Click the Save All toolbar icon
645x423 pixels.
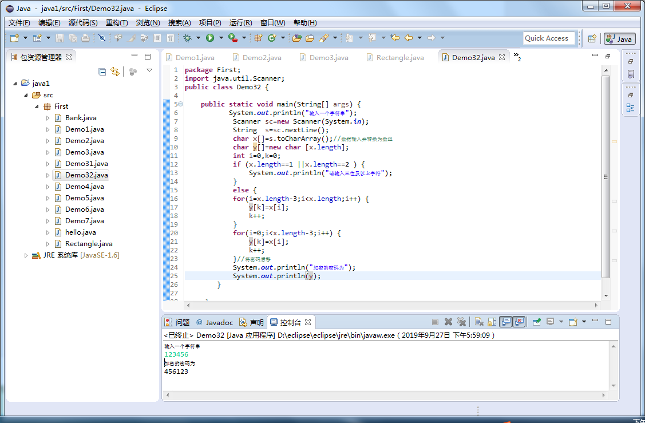73,38
